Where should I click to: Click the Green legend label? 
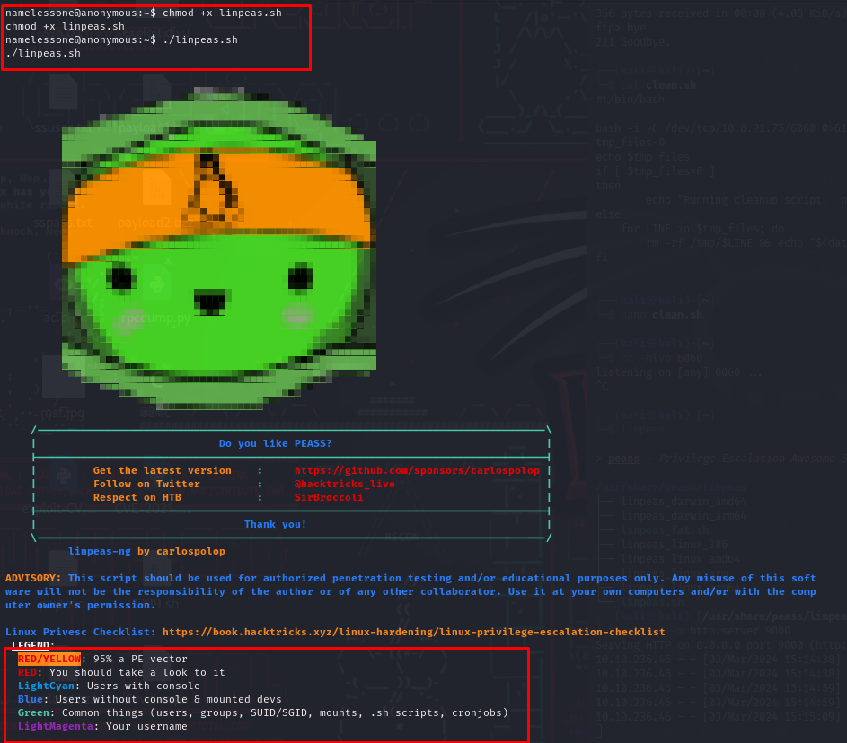pos(33,712)
